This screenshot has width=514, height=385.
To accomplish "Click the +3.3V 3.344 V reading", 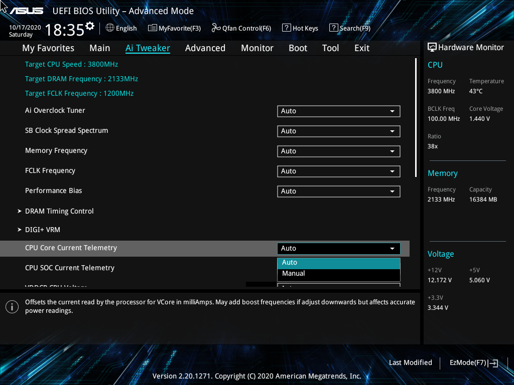I will pos(438,308).
